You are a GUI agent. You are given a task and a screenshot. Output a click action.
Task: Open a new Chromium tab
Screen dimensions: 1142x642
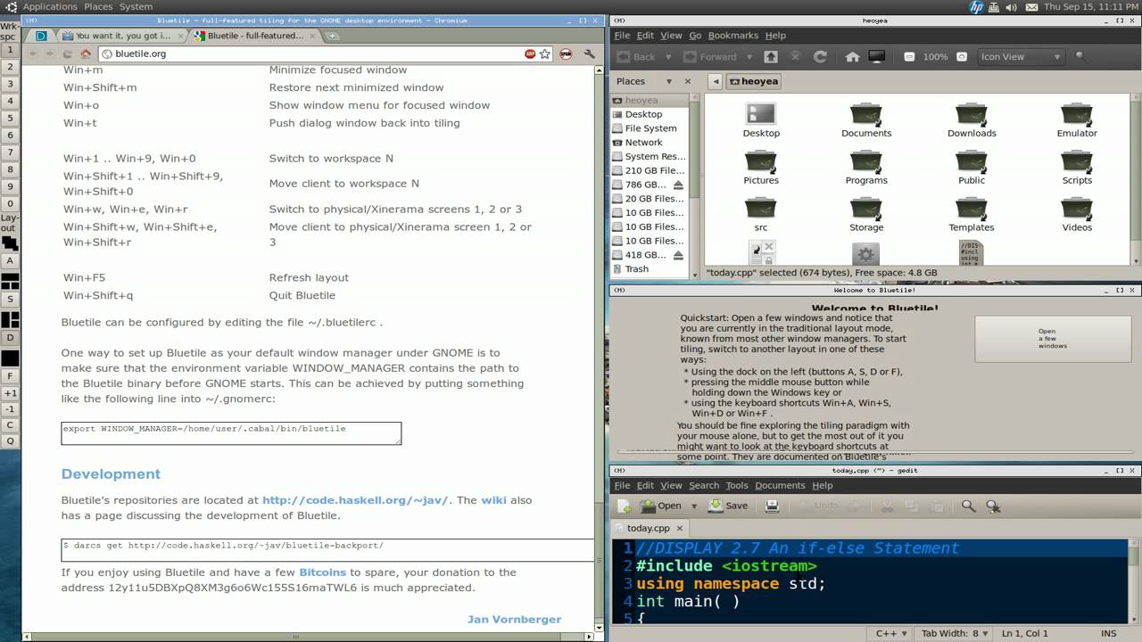[x=331, y=37]
